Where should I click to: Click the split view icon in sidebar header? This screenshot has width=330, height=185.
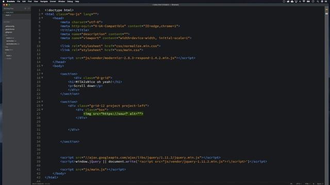[x=29, y=9]
